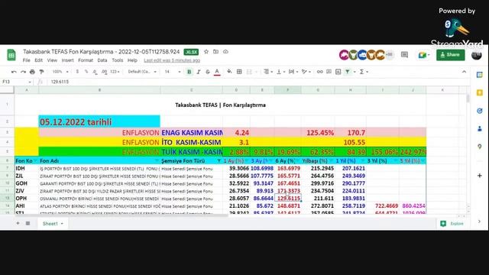Click the Print icon
The width and height of the screenshot is (489, 275).
pos(32,72)
